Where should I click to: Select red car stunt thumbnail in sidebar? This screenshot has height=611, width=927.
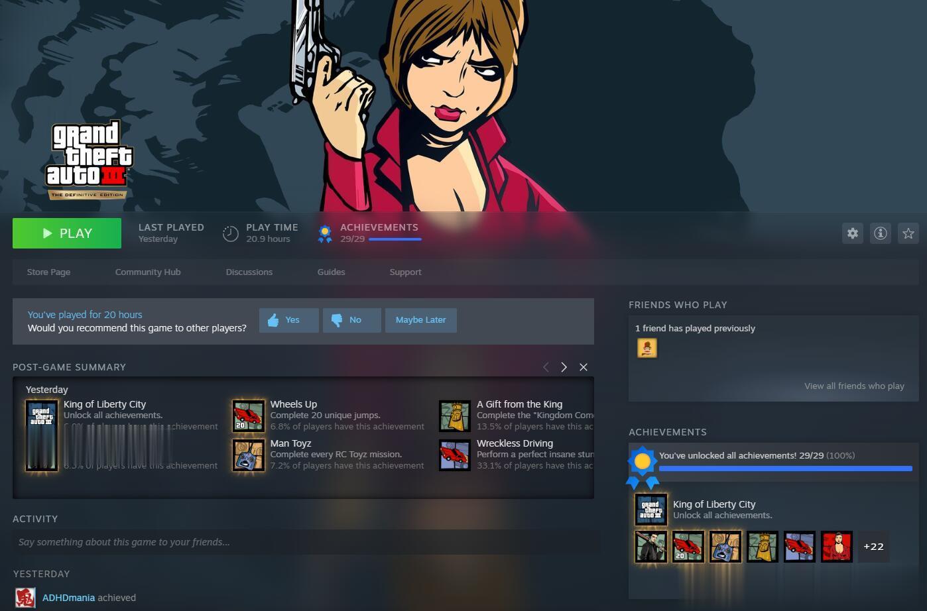[800, 547]
